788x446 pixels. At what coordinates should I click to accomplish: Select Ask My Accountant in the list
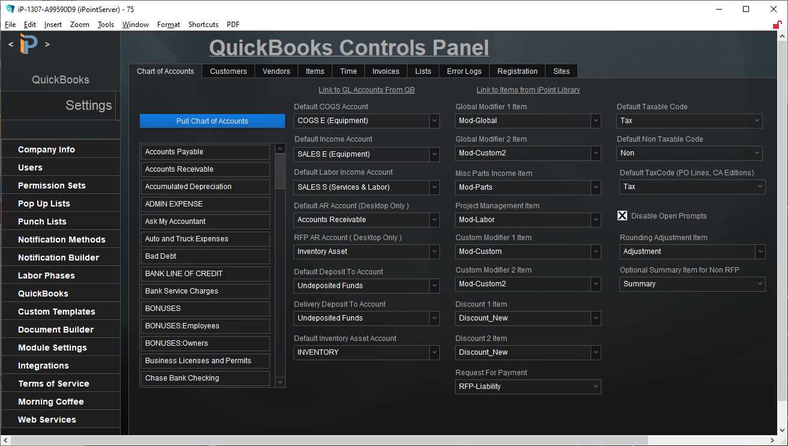coord(205,221)
